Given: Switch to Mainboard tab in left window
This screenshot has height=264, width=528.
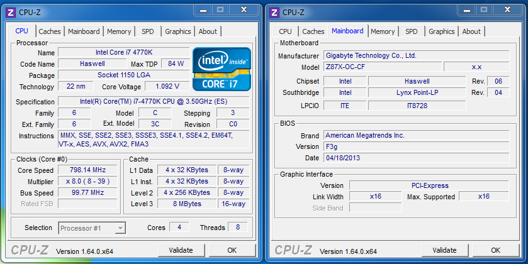Looking at the screenshot, I should click(84, 31).
